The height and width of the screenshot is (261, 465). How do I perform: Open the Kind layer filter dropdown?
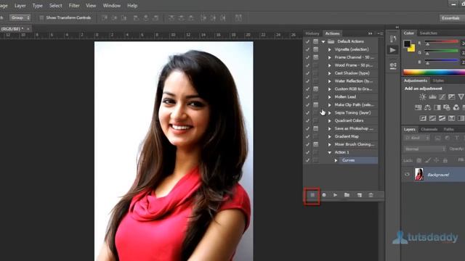click(x=417, y=138)
